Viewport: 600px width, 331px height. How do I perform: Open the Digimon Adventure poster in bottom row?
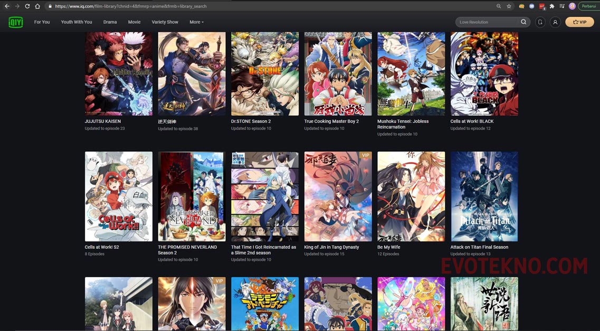(265, 304)
